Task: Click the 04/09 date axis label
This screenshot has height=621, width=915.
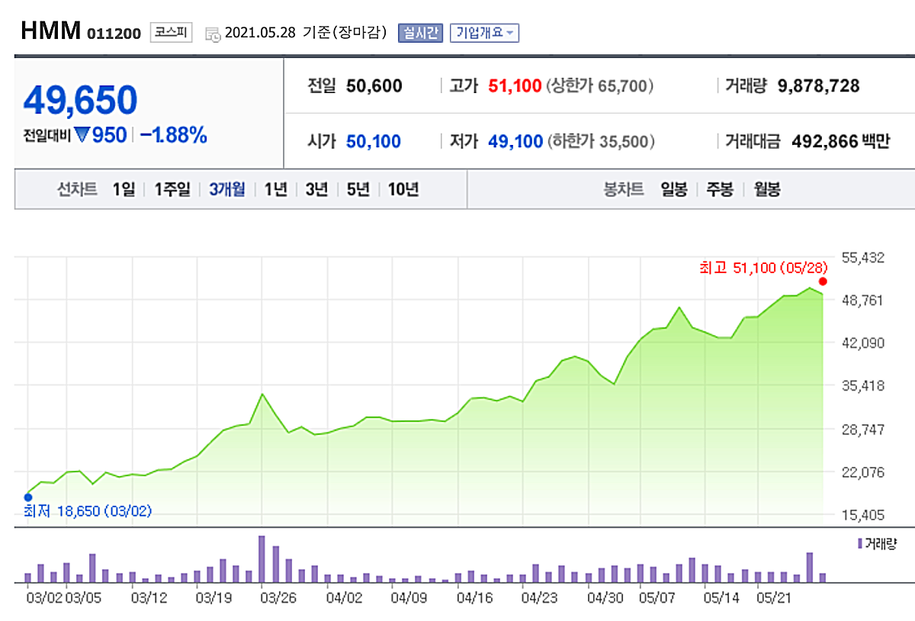Action: [x=409, y=597]
